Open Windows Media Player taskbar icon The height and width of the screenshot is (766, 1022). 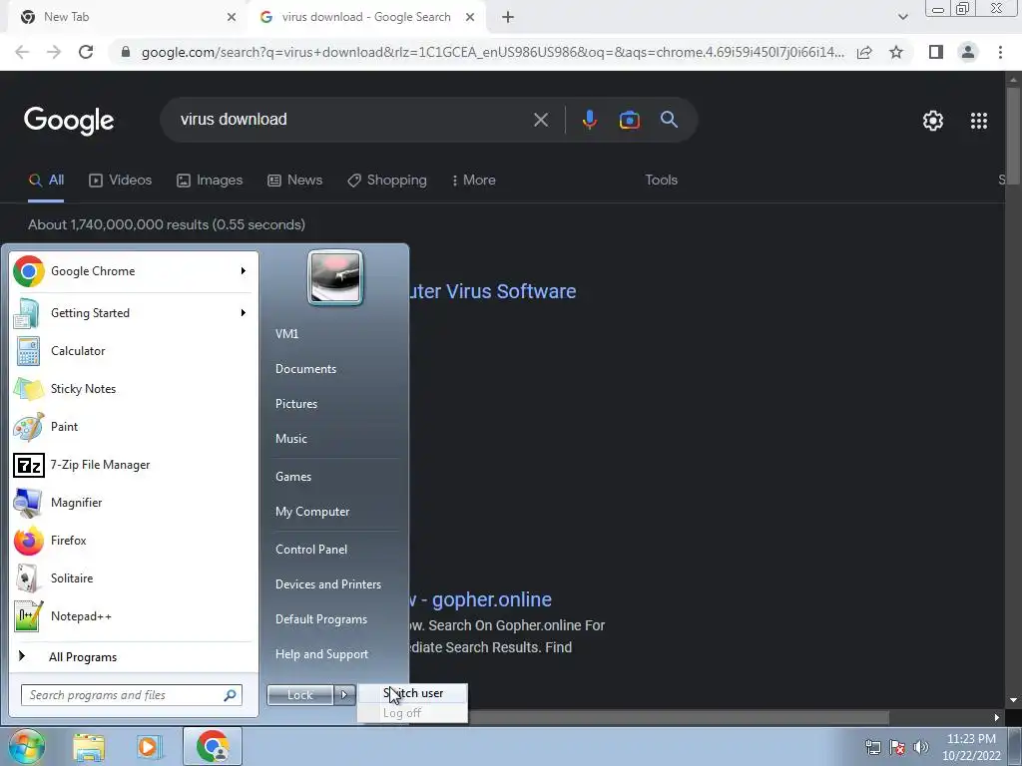[x=149, y=746]
